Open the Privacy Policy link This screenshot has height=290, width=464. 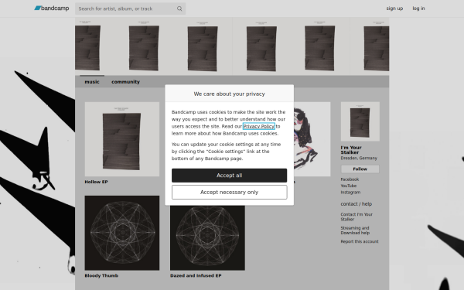click(259, 126)
